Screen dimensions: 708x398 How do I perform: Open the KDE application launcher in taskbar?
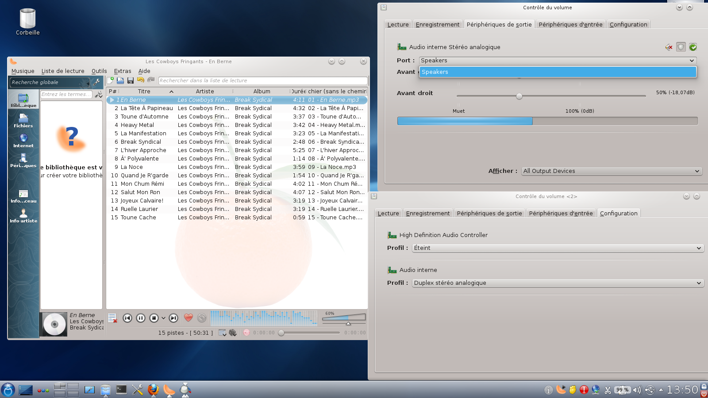8,390
